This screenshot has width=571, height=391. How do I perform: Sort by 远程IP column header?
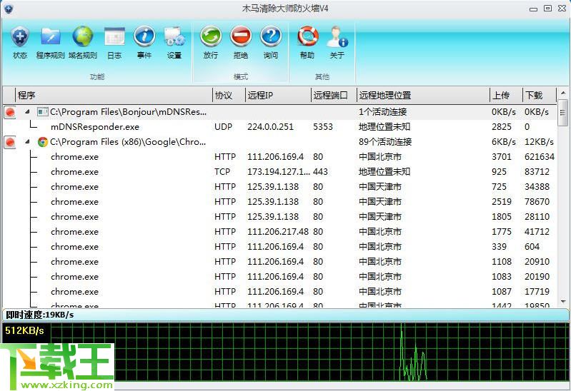[278, 96]
